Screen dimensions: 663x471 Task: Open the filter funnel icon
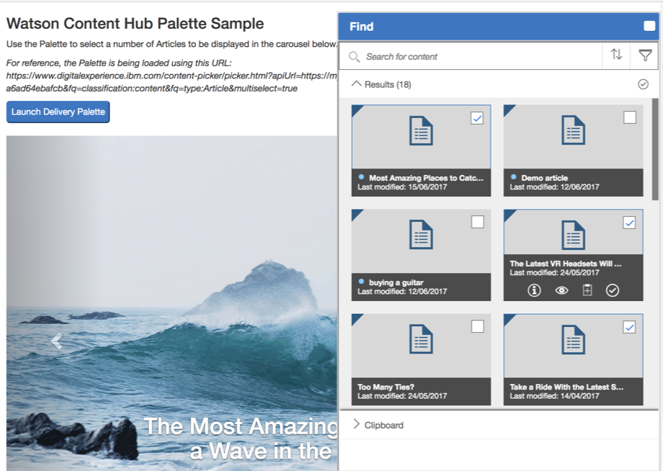(x=645, y=55)
